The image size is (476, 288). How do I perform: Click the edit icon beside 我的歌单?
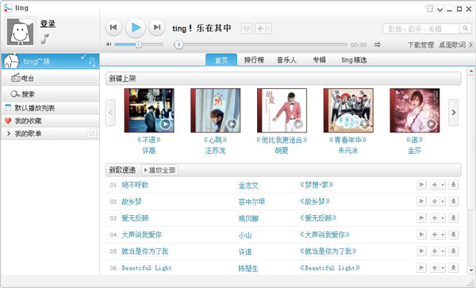(x=92, y=133)
